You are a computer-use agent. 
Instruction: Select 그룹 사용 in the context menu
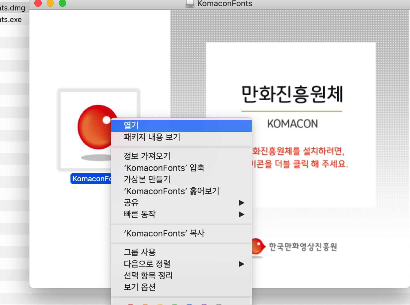[181, 252]
